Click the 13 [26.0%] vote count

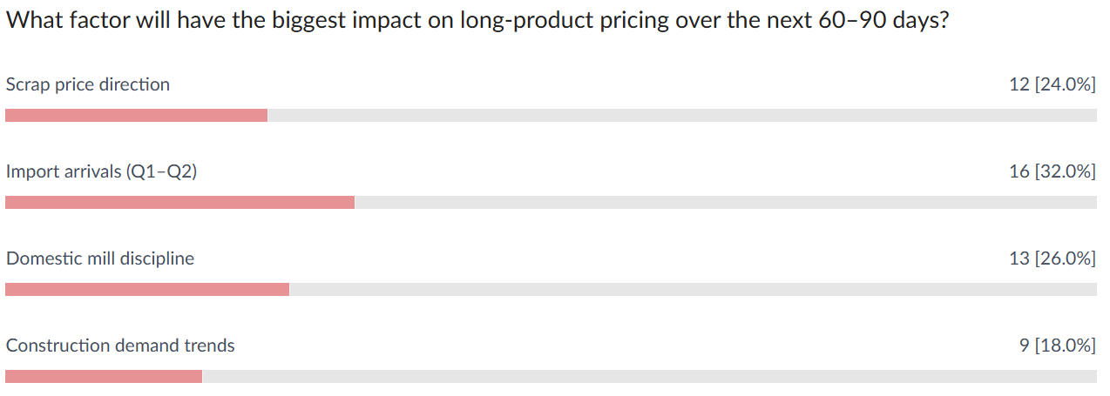pyautogui.click(x=1052, y=258)
